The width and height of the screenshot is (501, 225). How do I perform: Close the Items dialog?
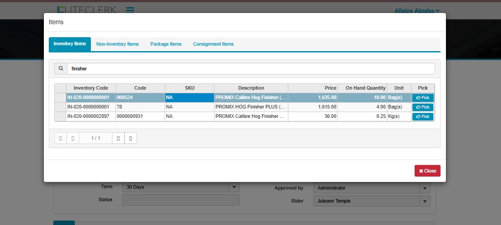pos(428,171)
